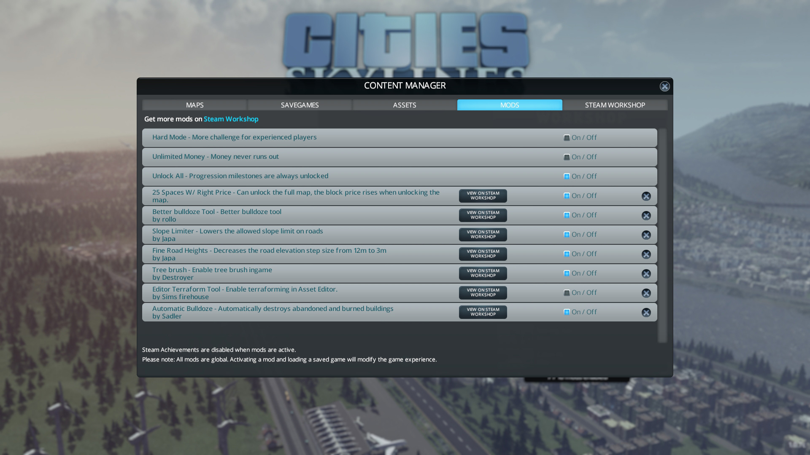Toggle Unlock All On/Off switch

click(567, 176)
